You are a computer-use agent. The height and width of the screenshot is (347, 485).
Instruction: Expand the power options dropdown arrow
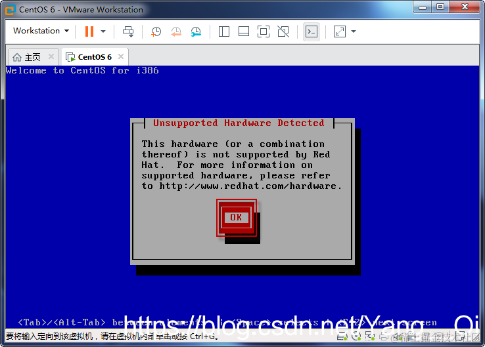(x=103, y=31)
